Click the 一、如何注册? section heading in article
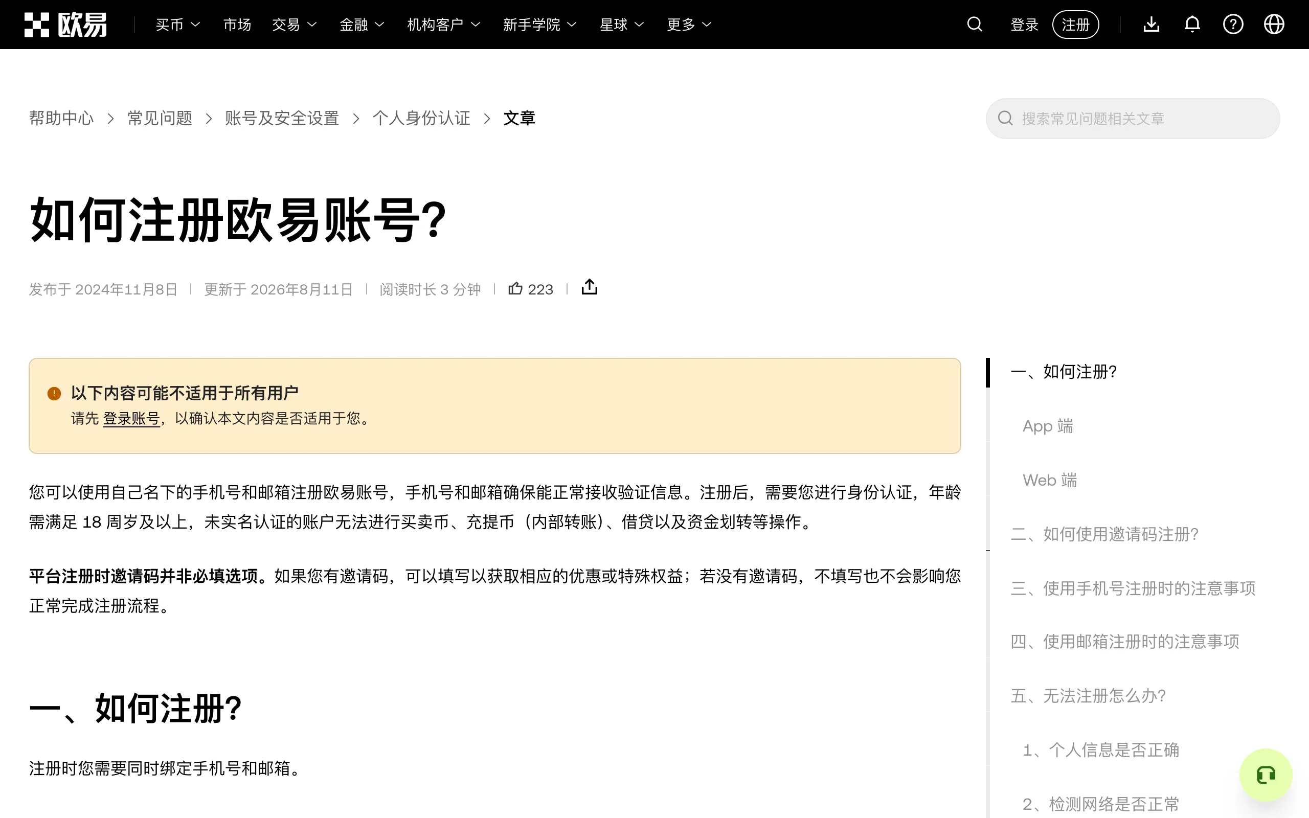The image size is (1309, 818). (x=136, y=708)
